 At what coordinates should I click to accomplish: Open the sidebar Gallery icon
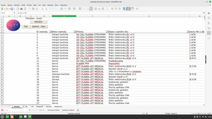point(209,28)
